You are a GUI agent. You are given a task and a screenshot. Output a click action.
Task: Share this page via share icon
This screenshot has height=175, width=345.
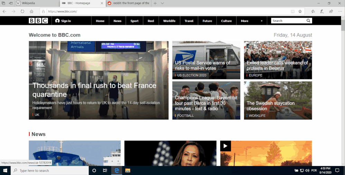[x=331, y=11]
